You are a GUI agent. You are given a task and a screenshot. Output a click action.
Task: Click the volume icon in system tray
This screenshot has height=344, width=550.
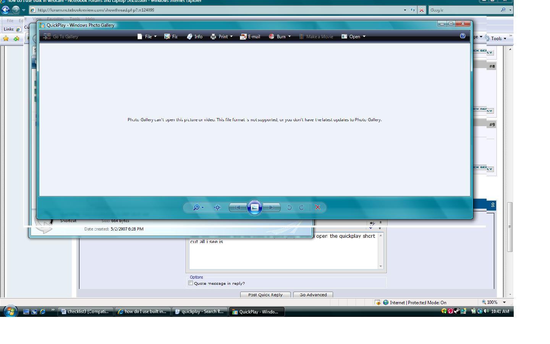pos(486,311)
